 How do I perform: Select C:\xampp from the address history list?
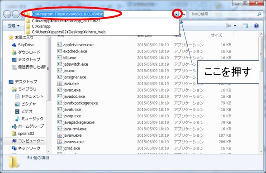click(102, 26)
